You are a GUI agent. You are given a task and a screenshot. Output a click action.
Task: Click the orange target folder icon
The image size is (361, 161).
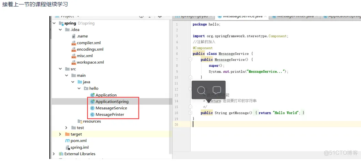[x=67, y=134]
